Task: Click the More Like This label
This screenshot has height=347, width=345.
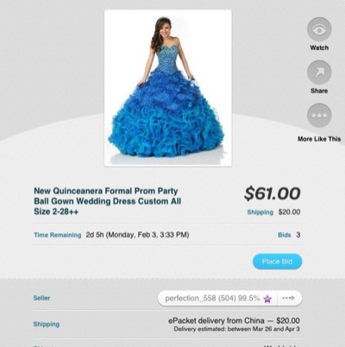Action: point(319,139)
